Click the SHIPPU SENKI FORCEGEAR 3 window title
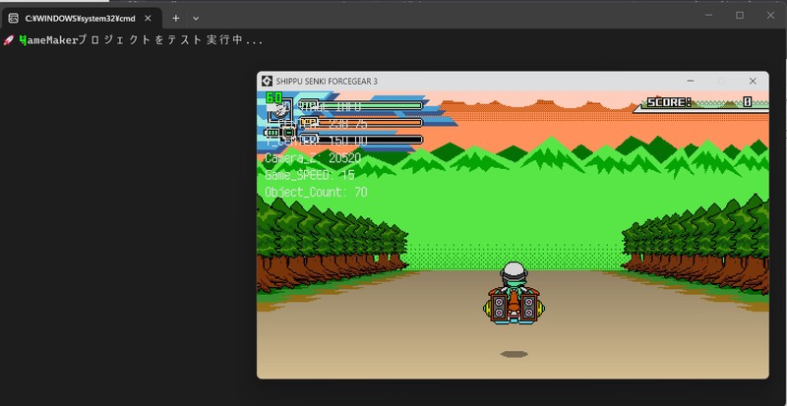 [x=327, y=82]
